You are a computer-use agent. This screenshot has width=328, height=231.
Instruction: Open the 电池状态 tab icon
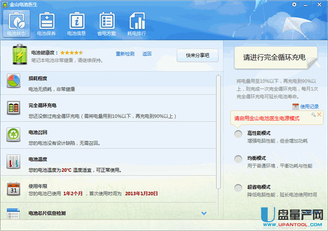[16, 24]
